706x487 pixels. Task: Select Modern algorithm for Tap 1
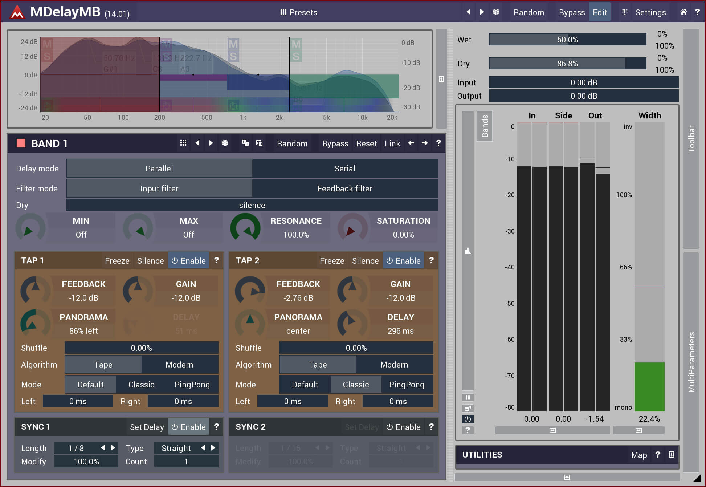coord(179,365)
